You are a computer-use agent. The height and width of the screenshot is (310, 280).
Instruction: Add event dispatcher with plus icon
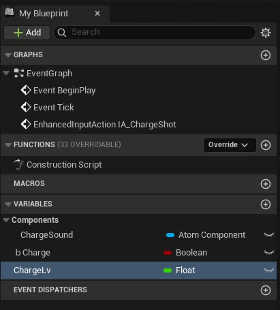[266, 290]
